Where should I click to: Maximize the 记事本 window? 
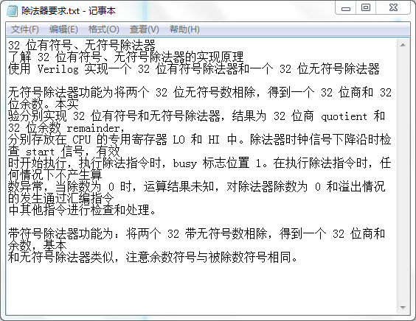click(366, 7)
